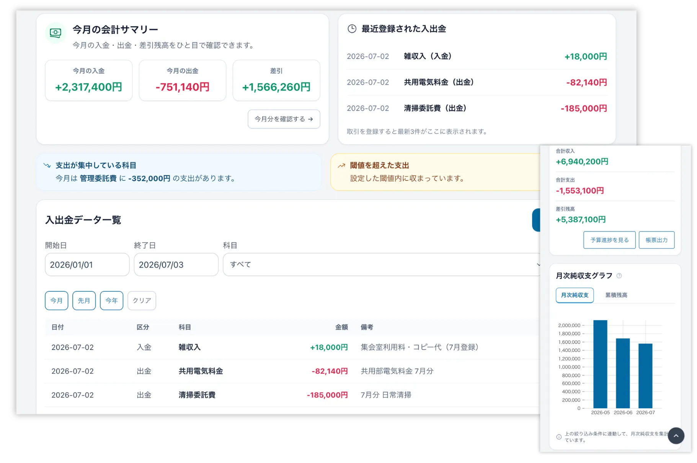Click the info icon below the chart
This screenshot has width=697, height=463.
559,437
